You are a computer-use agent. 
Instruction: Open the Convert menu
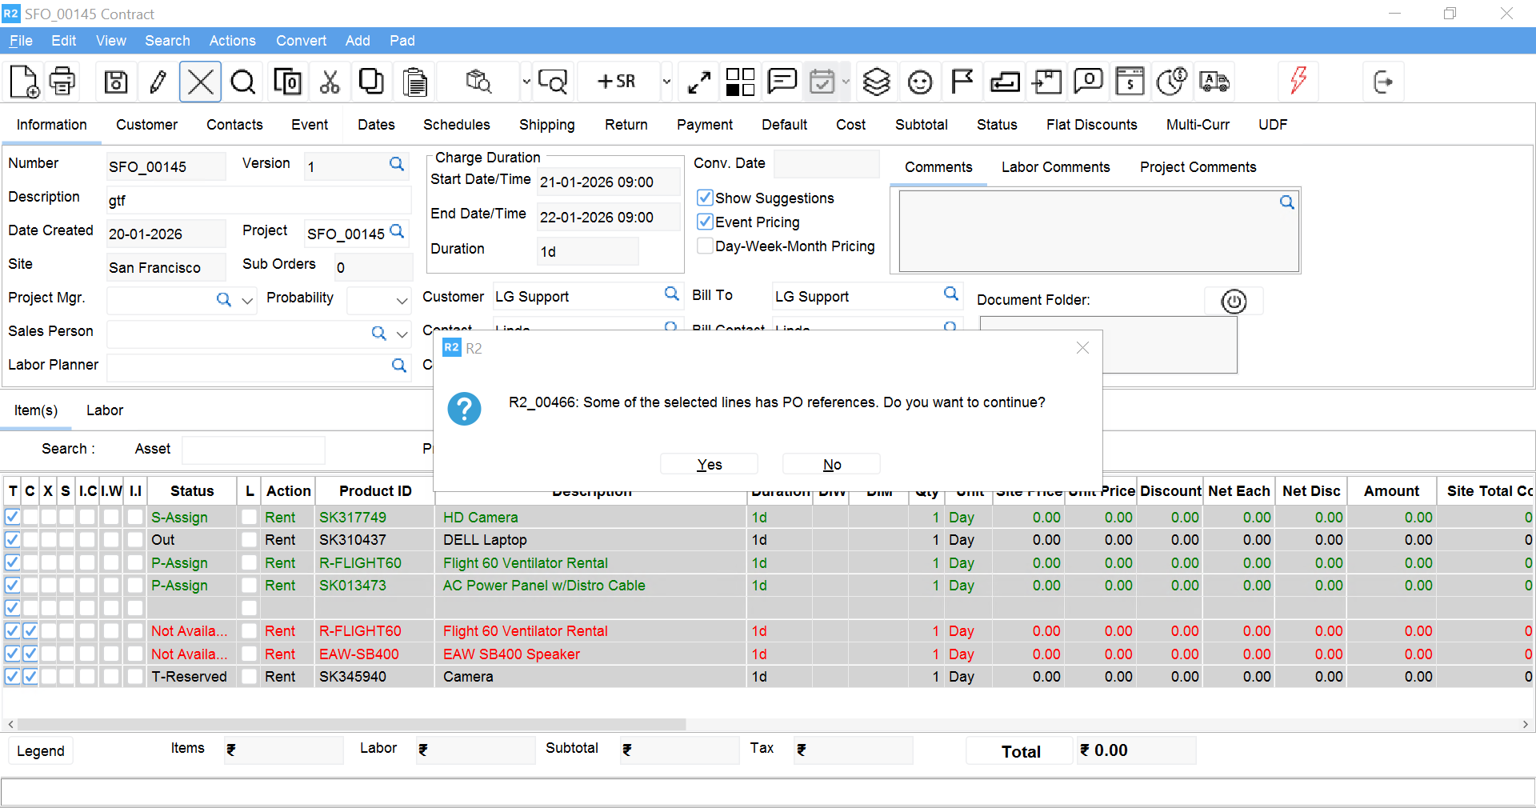[301, 41]
